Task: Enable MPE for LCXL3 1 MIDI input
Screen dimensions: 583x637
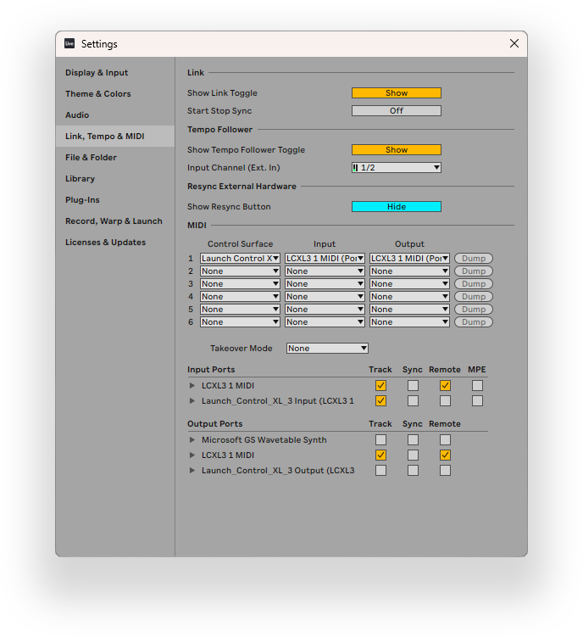Action: click(x=477, y=386)
